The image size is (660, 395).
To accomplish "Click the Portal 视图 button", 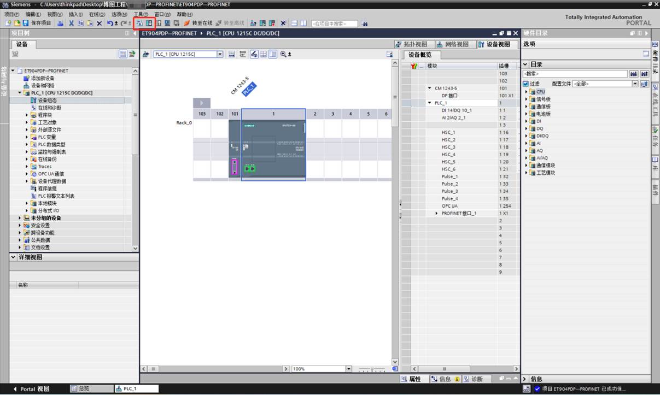I will (x=31, y=389).
